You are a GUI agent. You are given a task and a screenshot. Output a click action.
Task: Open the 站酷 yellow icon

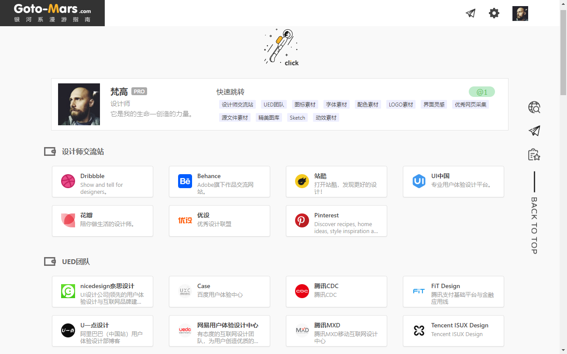pyautogui.click(x=302, y=181)
